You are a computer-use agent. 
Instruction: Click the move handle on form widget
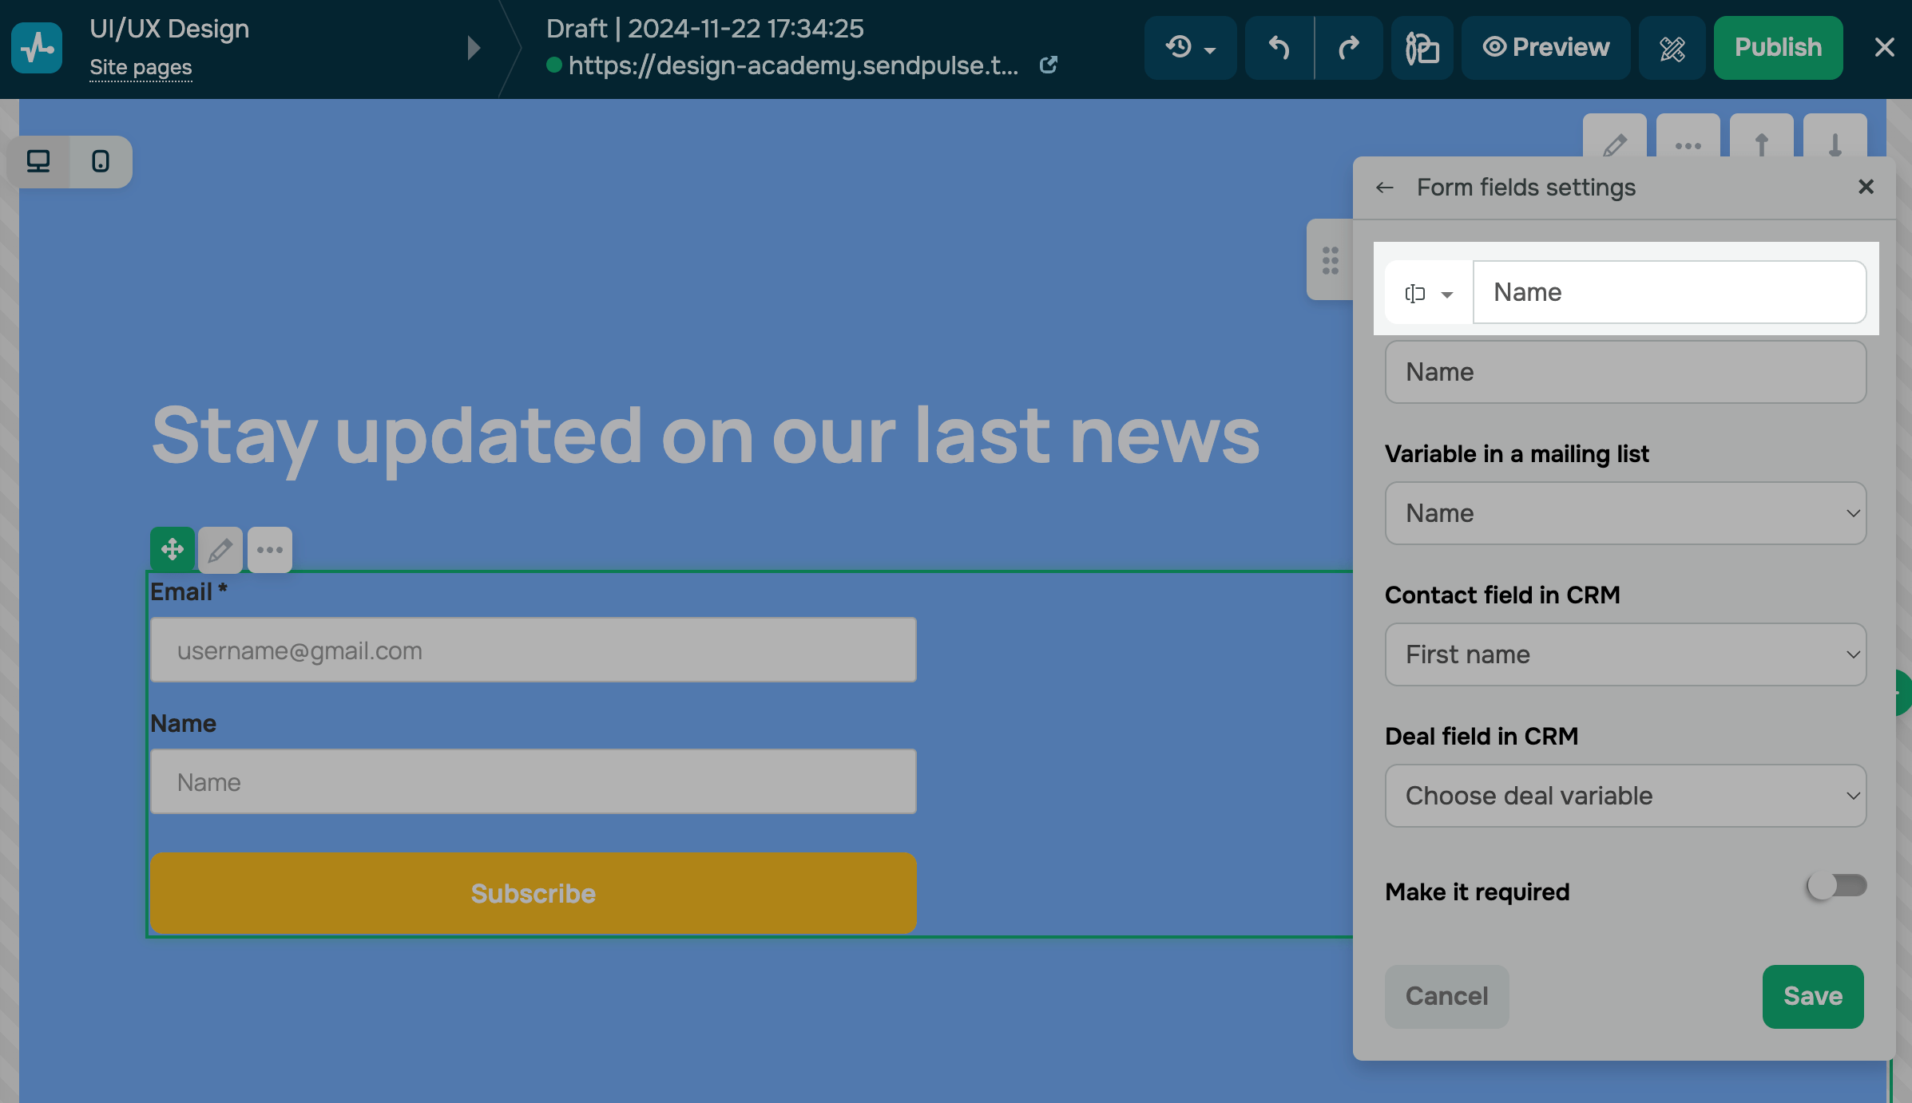(173, 549)
